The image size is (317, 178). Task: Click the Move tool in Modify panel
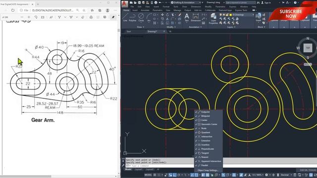coord(162,15)
